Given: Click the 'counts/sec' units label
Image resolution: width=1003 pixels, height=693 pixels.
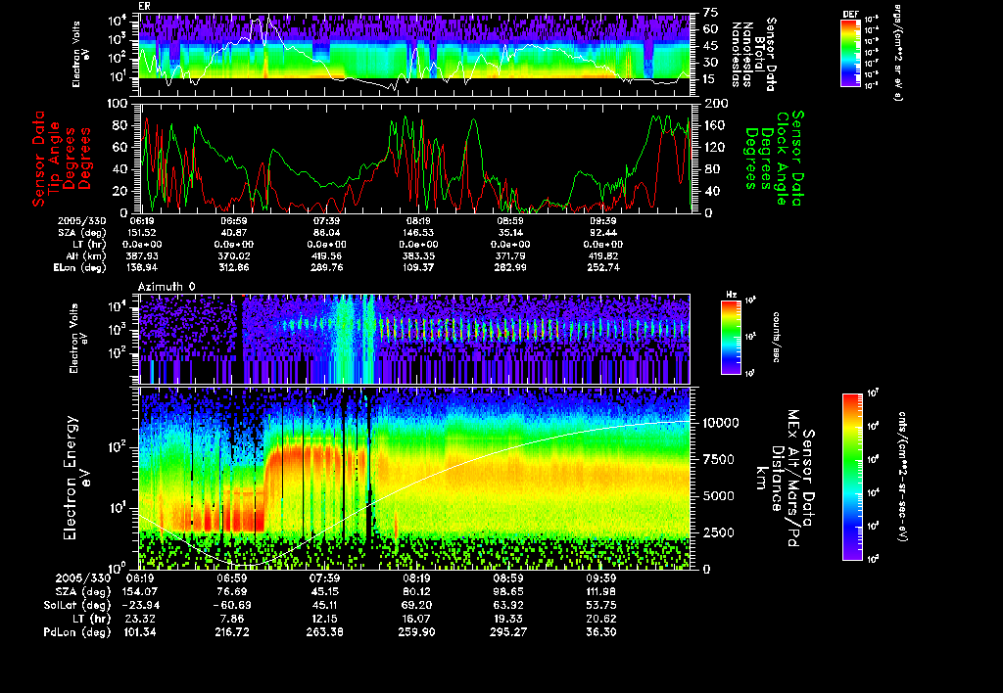Looking at the screenshot, I should [776, 338].
